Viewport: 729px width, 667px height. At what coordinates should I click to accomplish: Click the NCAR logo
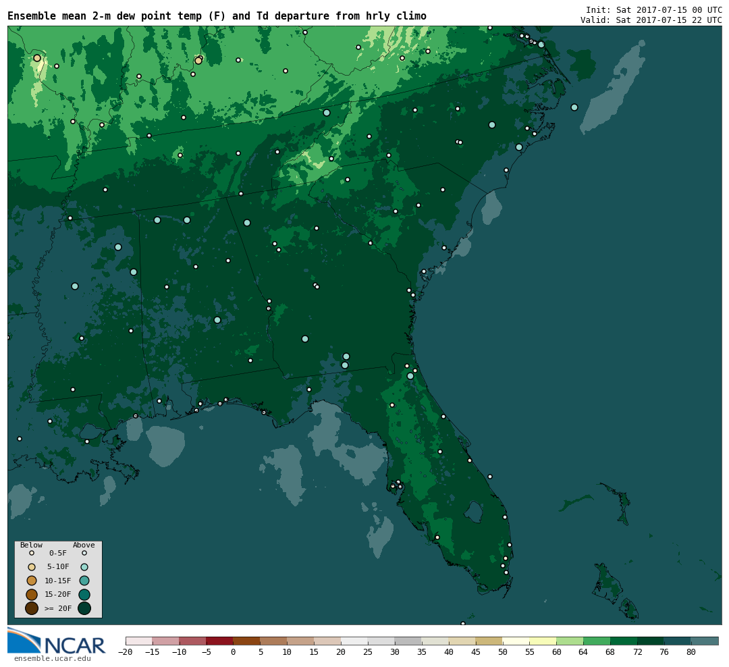point(56,641)
